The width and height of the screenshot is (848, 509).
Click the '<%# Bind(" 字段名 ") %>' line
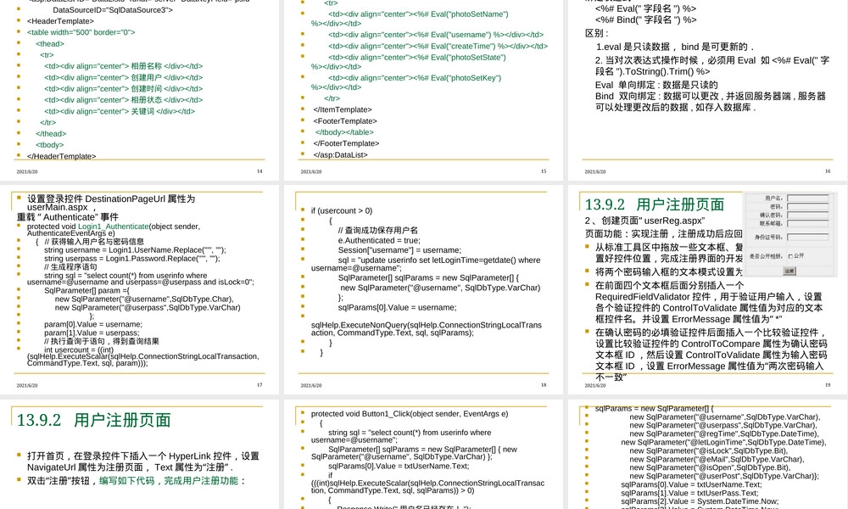coord(645,20)
